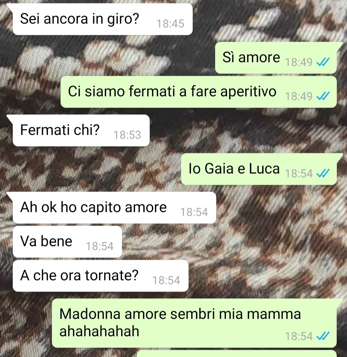Select the "A che ora tornate?" message
Viewport: 347px width, 357px height.
click(x=101, y=276)
